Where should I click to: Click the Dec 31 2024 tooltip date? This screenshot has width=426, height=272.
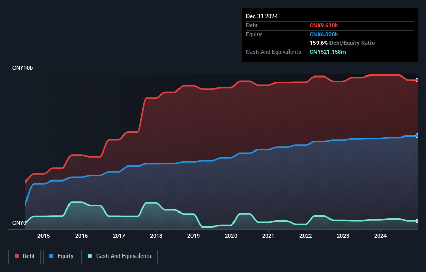point(262,16)
